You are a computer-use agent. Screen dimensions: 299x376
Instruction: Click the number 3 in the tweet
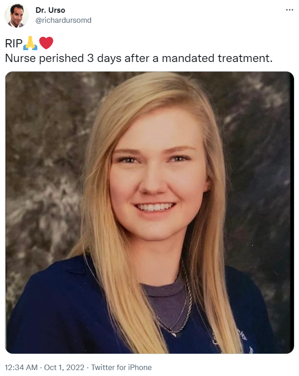click(90, 58)
